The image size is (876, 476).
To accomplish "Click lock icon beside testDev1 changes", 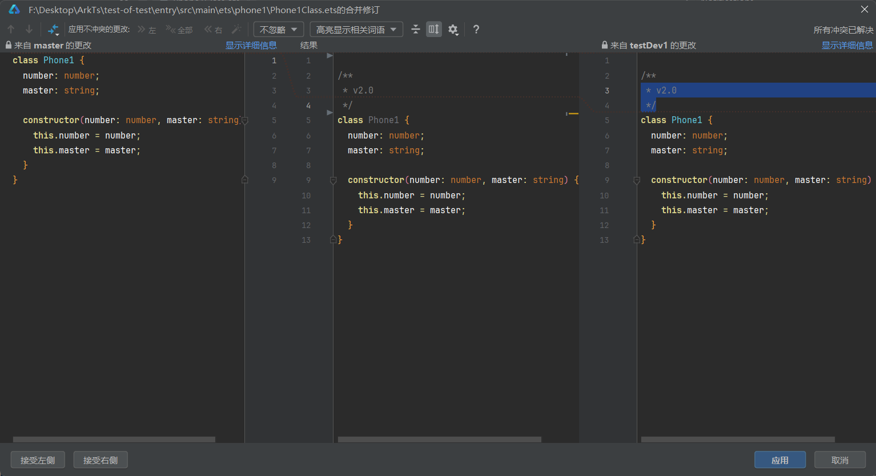I will 605,45.
